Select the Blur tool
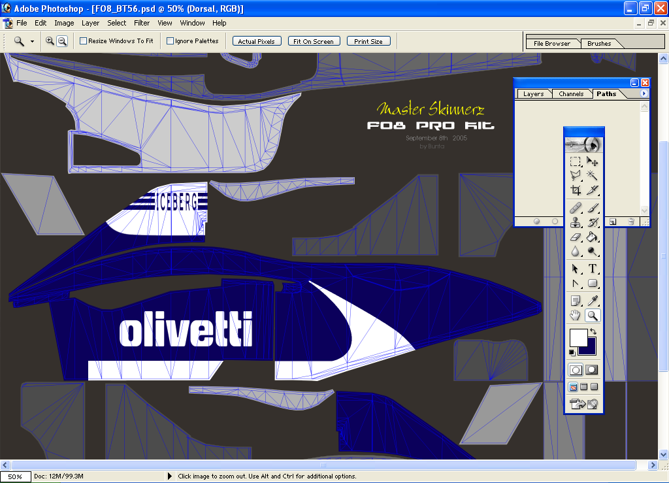669x483 pixels. [x=576, y=252]
